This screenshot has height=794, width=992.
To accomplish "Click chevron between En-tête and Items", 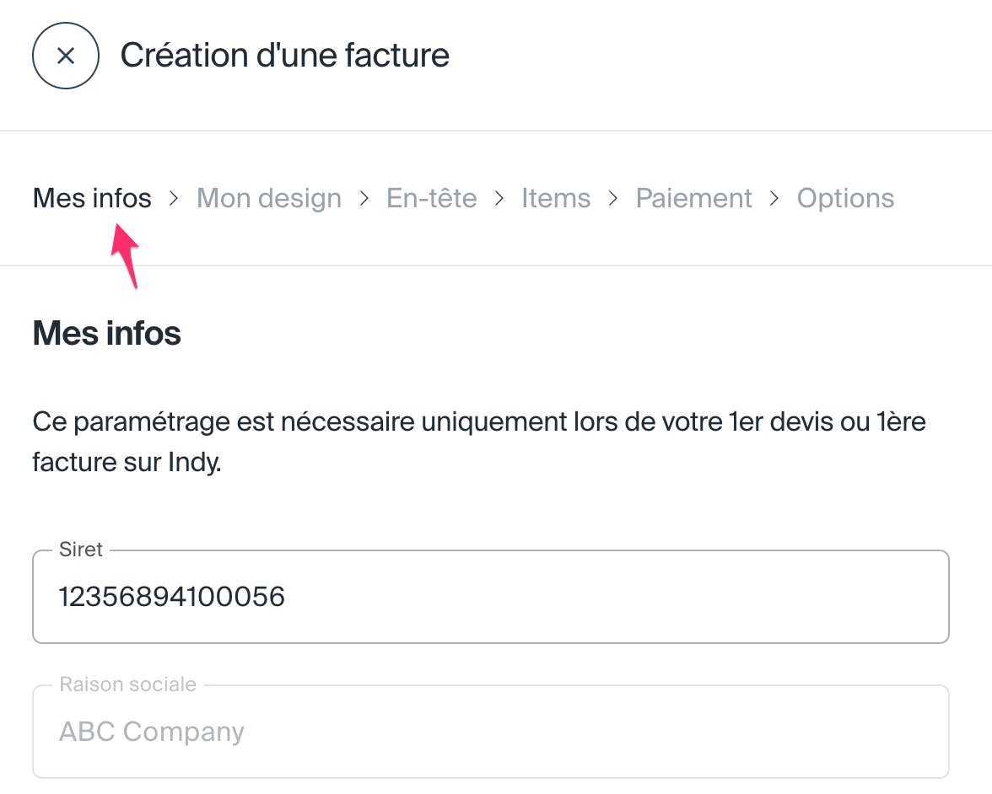I will (x=499, y=198).
